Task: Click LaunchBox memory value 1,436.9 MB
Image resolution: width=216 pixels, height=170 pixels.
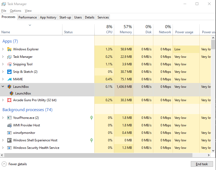Action: pos(124,87)
